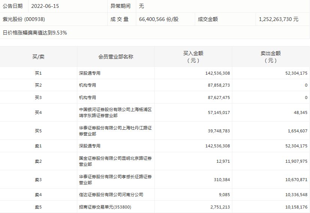
Task: Select the sell amount 1,654,607
Action: [x=298, y=131]
